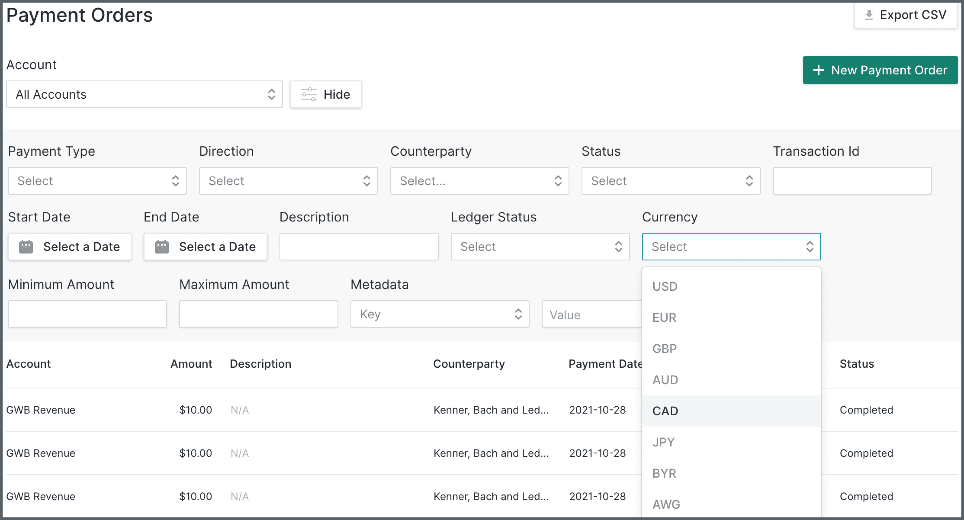The height and width of the screenshot is (520, 964).
Task: Select USD from Currency dropdown
Action: 665,286
